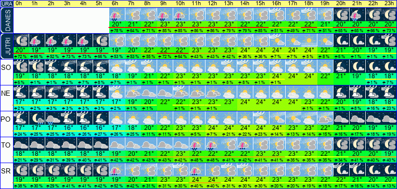
Task: Click the SO 20h night cloud icon
Action: coord(341,66)
